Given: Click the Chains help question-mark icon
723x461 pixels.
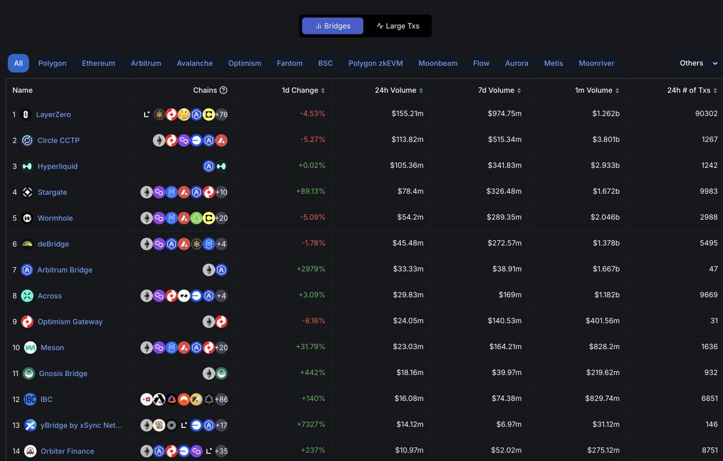Looking at the screenshot, I should pos(224,90).
